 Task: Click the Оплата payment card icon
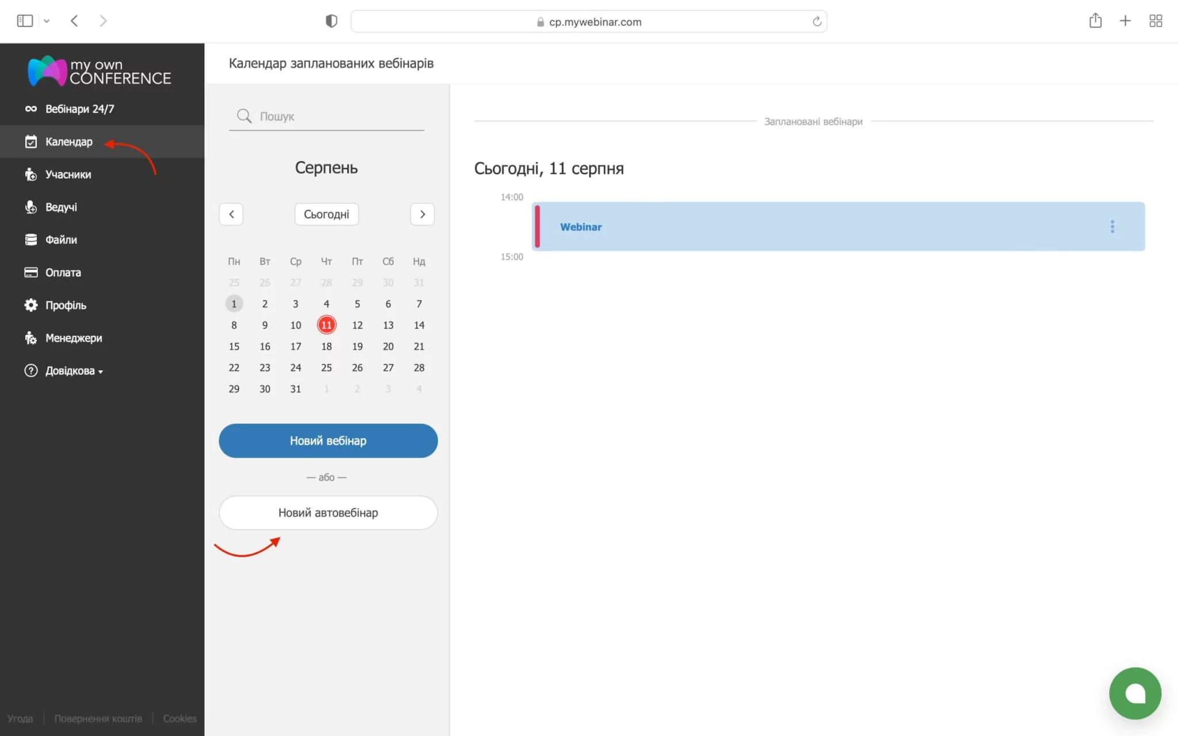[x=31, y=273]
